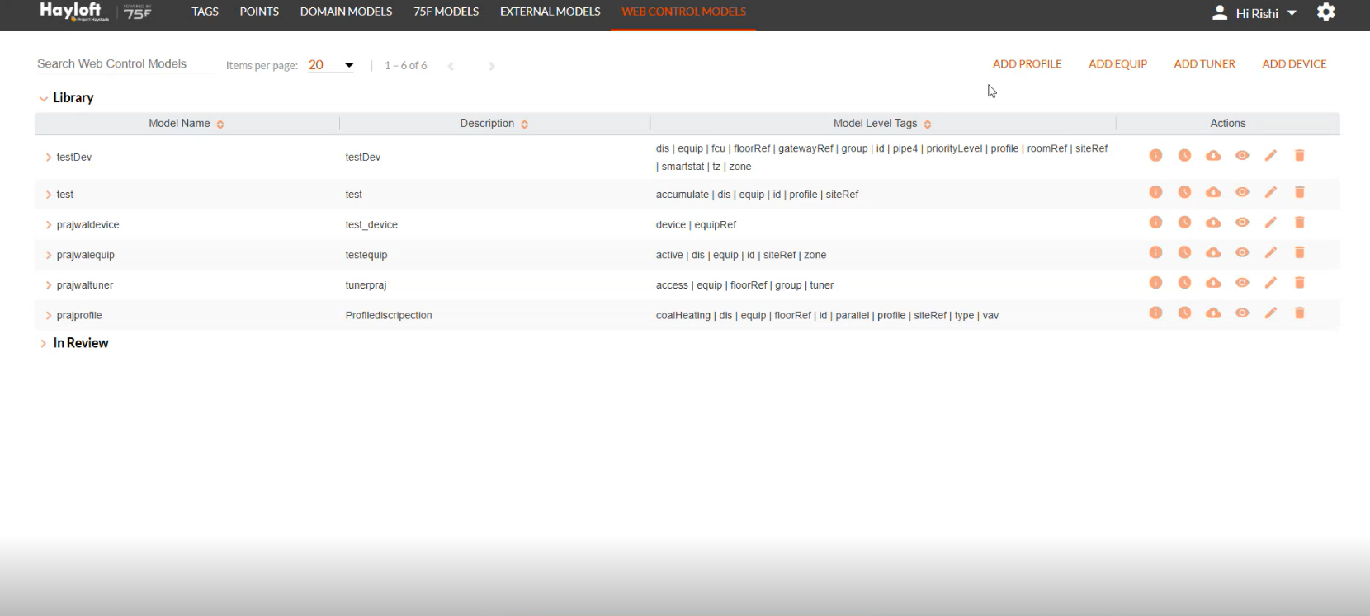Click the ADD PROFILE button
The width and height of the screenshot is (1370, 616).
coord(1027,63)
